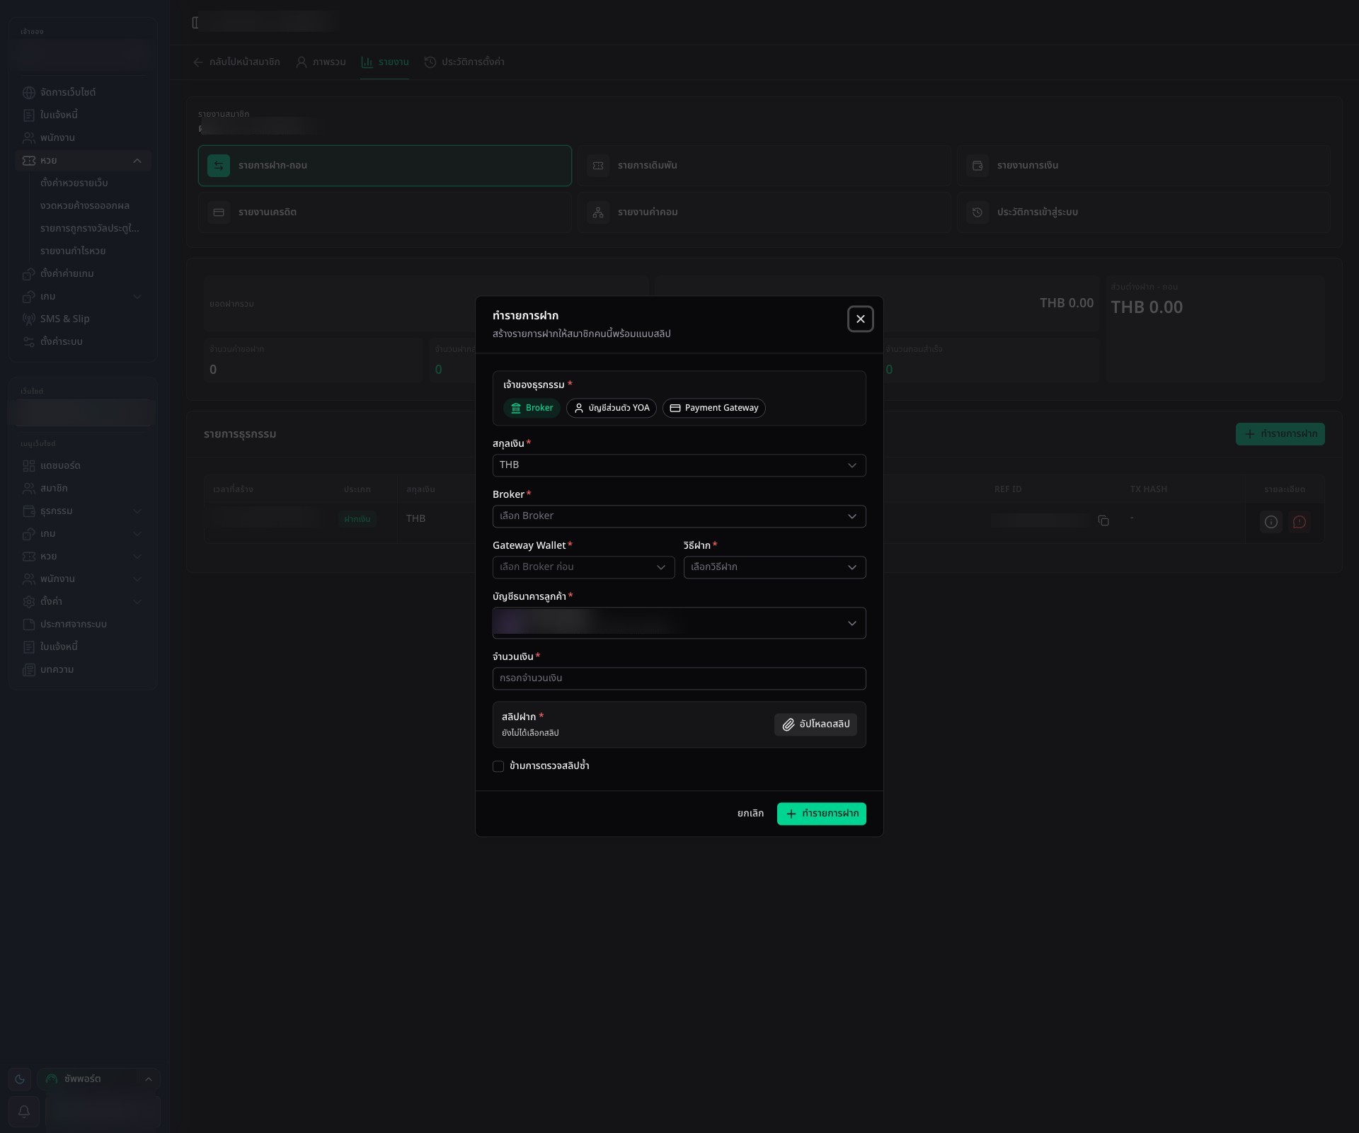This screenshot has height=1133, width=1359.
Task: Toggle dark mode with moon icon
Action: coord(20,1079)
